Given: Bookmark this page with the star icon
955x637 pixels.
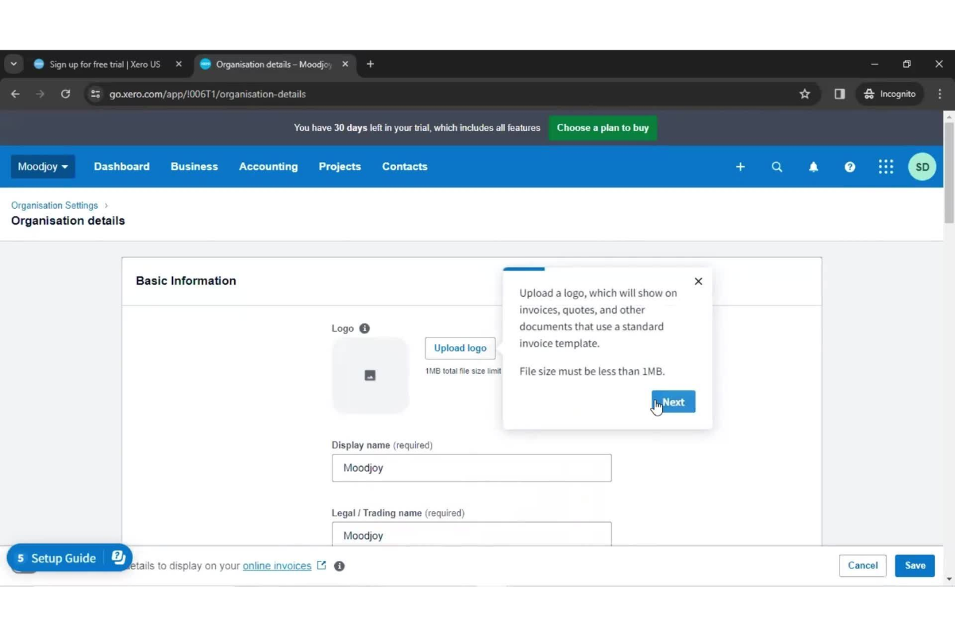Looking at the screenshot, I should [x=805, y=94].
